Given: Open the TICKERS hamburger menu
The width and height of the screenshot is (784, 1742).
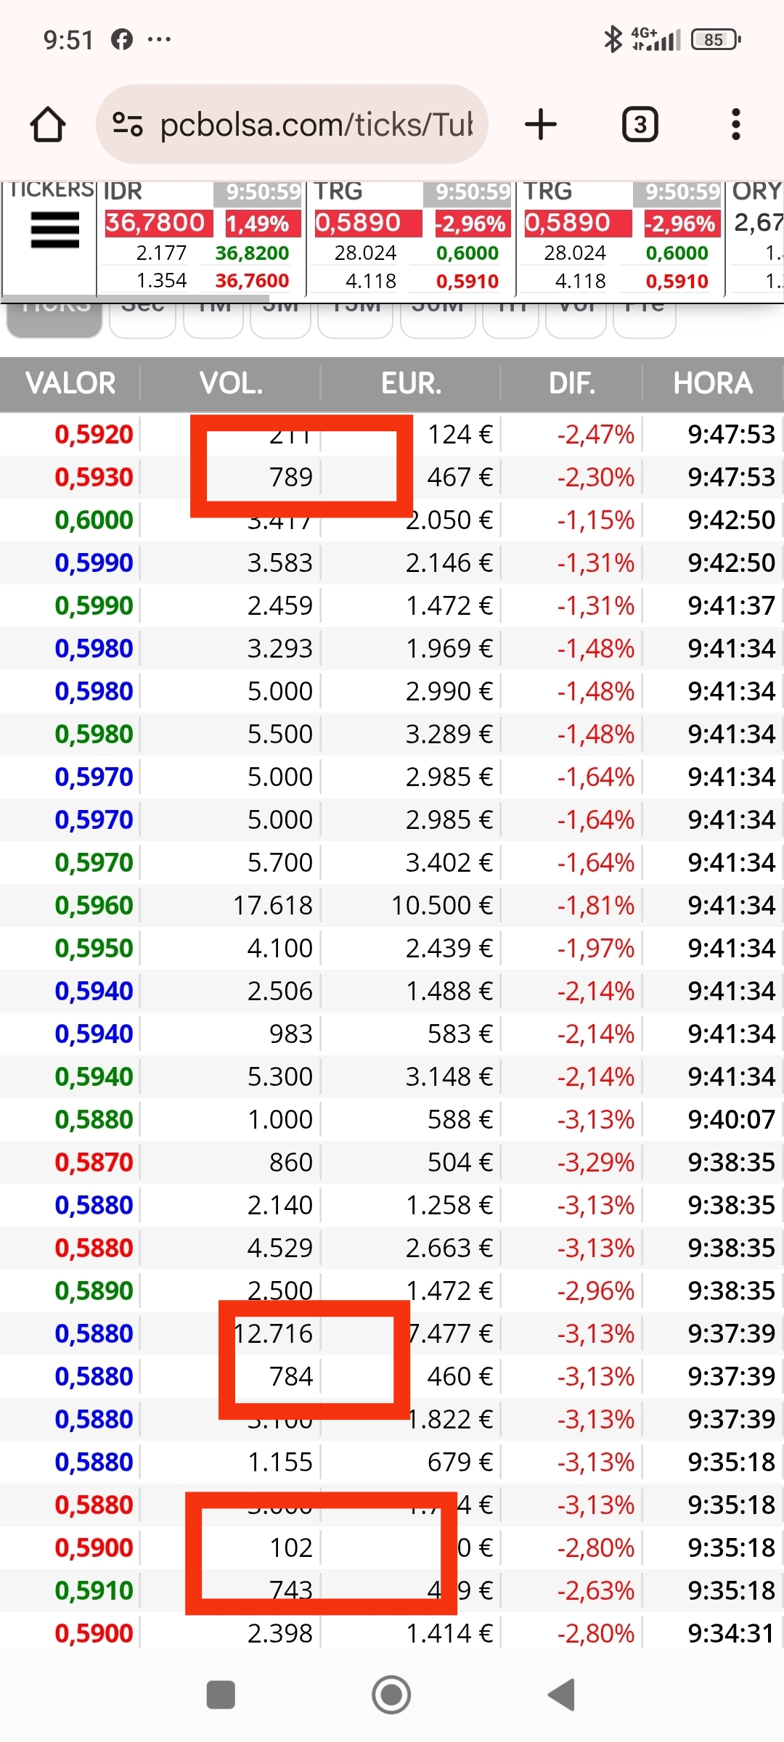Looking at the screenshot, I should click(x=55, y=230).
